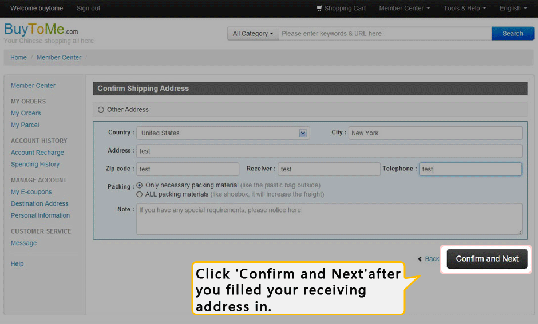538x324 pixels.
Task: Open the Member Center top menu
Action: click(x=404, y=9)
